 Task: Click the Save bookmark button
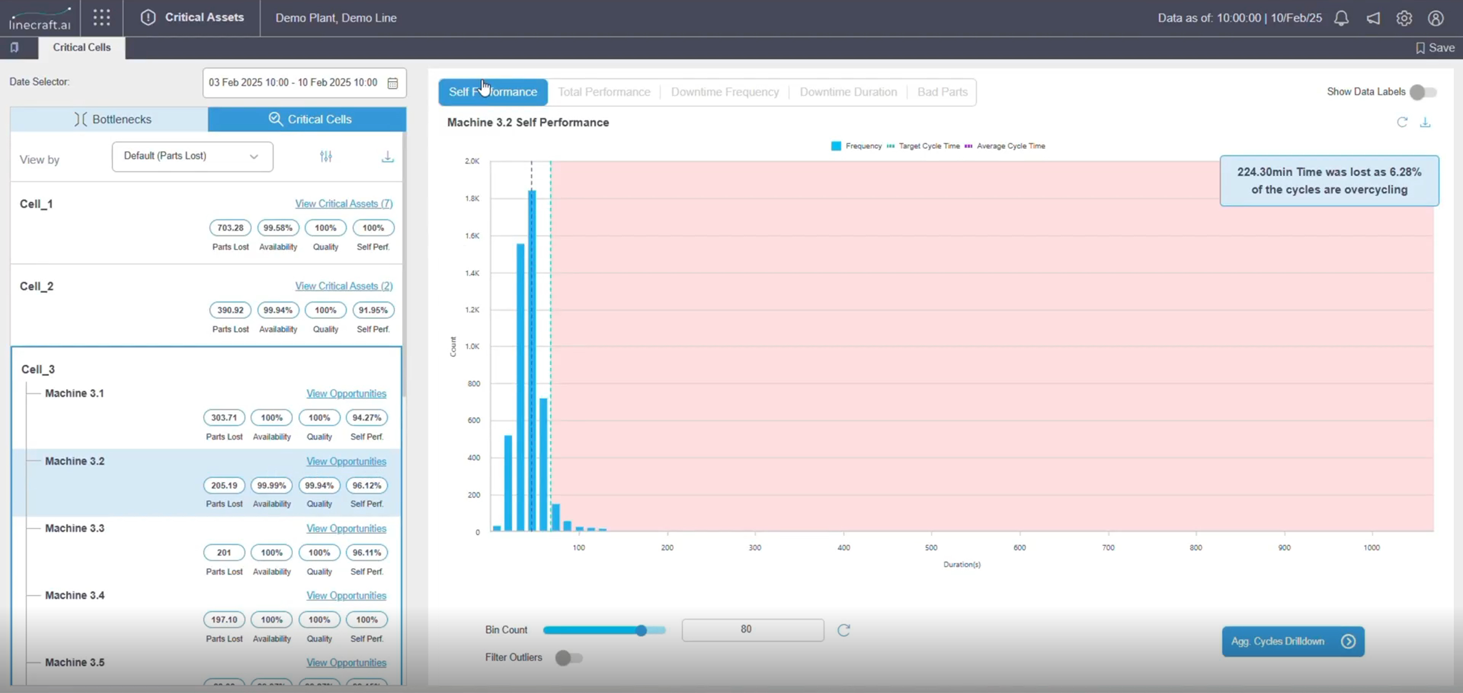[1434, 48]
